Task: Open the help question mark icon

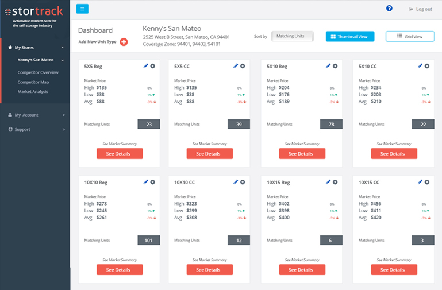Action: 389,9
